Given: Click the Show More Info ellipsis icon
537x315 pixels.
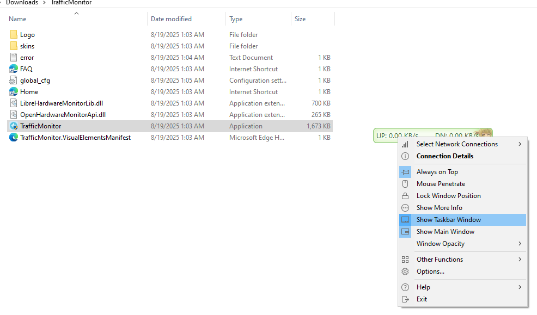Looking at the screenshot, I should [x=405, y=208].
